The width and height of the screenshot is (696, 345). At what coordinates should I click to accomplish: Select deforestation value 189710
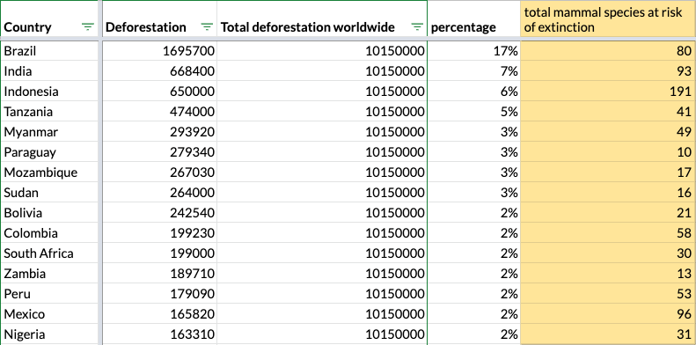pyautogui.click(x=160, y=273)
